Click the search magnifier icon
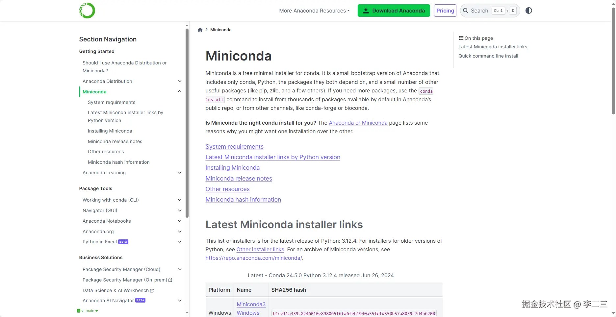 coord(466,11)
